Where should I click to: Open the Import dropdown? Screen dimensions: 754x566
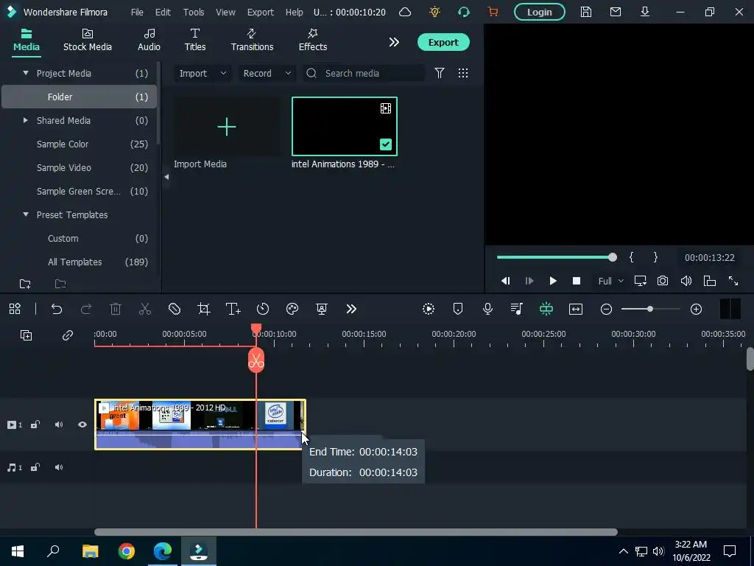pos(202,73)
